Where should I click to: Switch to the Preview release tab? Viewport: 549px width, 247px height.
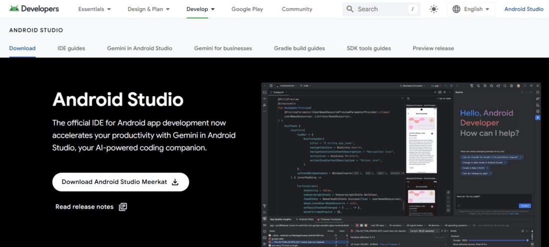[x=433, y=48]
